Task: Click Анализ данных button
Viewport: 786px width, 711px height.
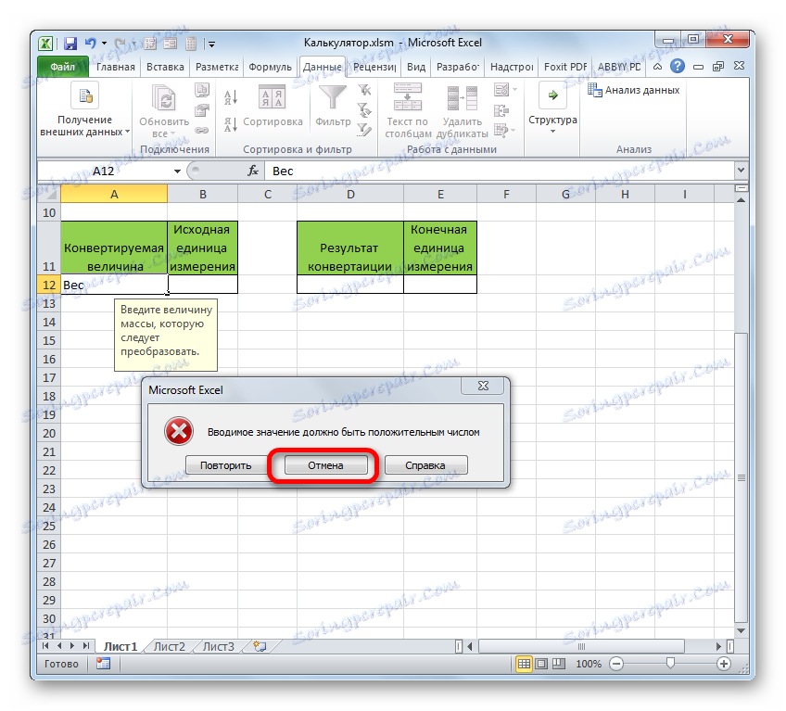Action: point(634,90)
